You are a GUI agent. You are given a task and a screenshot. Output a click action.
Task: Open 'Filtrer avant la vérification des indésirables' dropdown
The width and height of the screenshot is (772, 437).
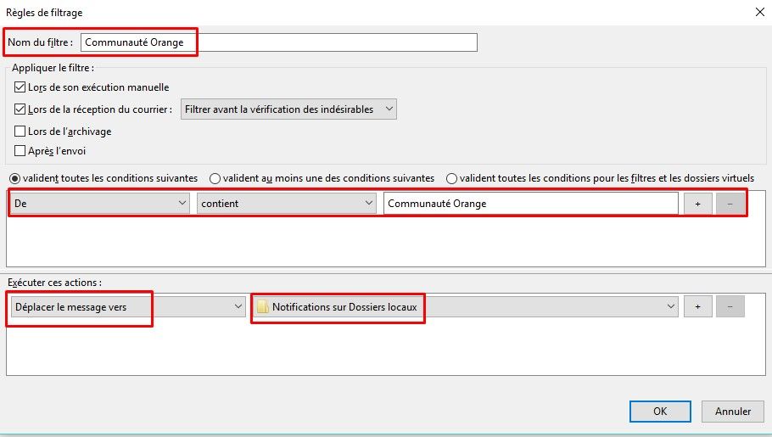288,109
